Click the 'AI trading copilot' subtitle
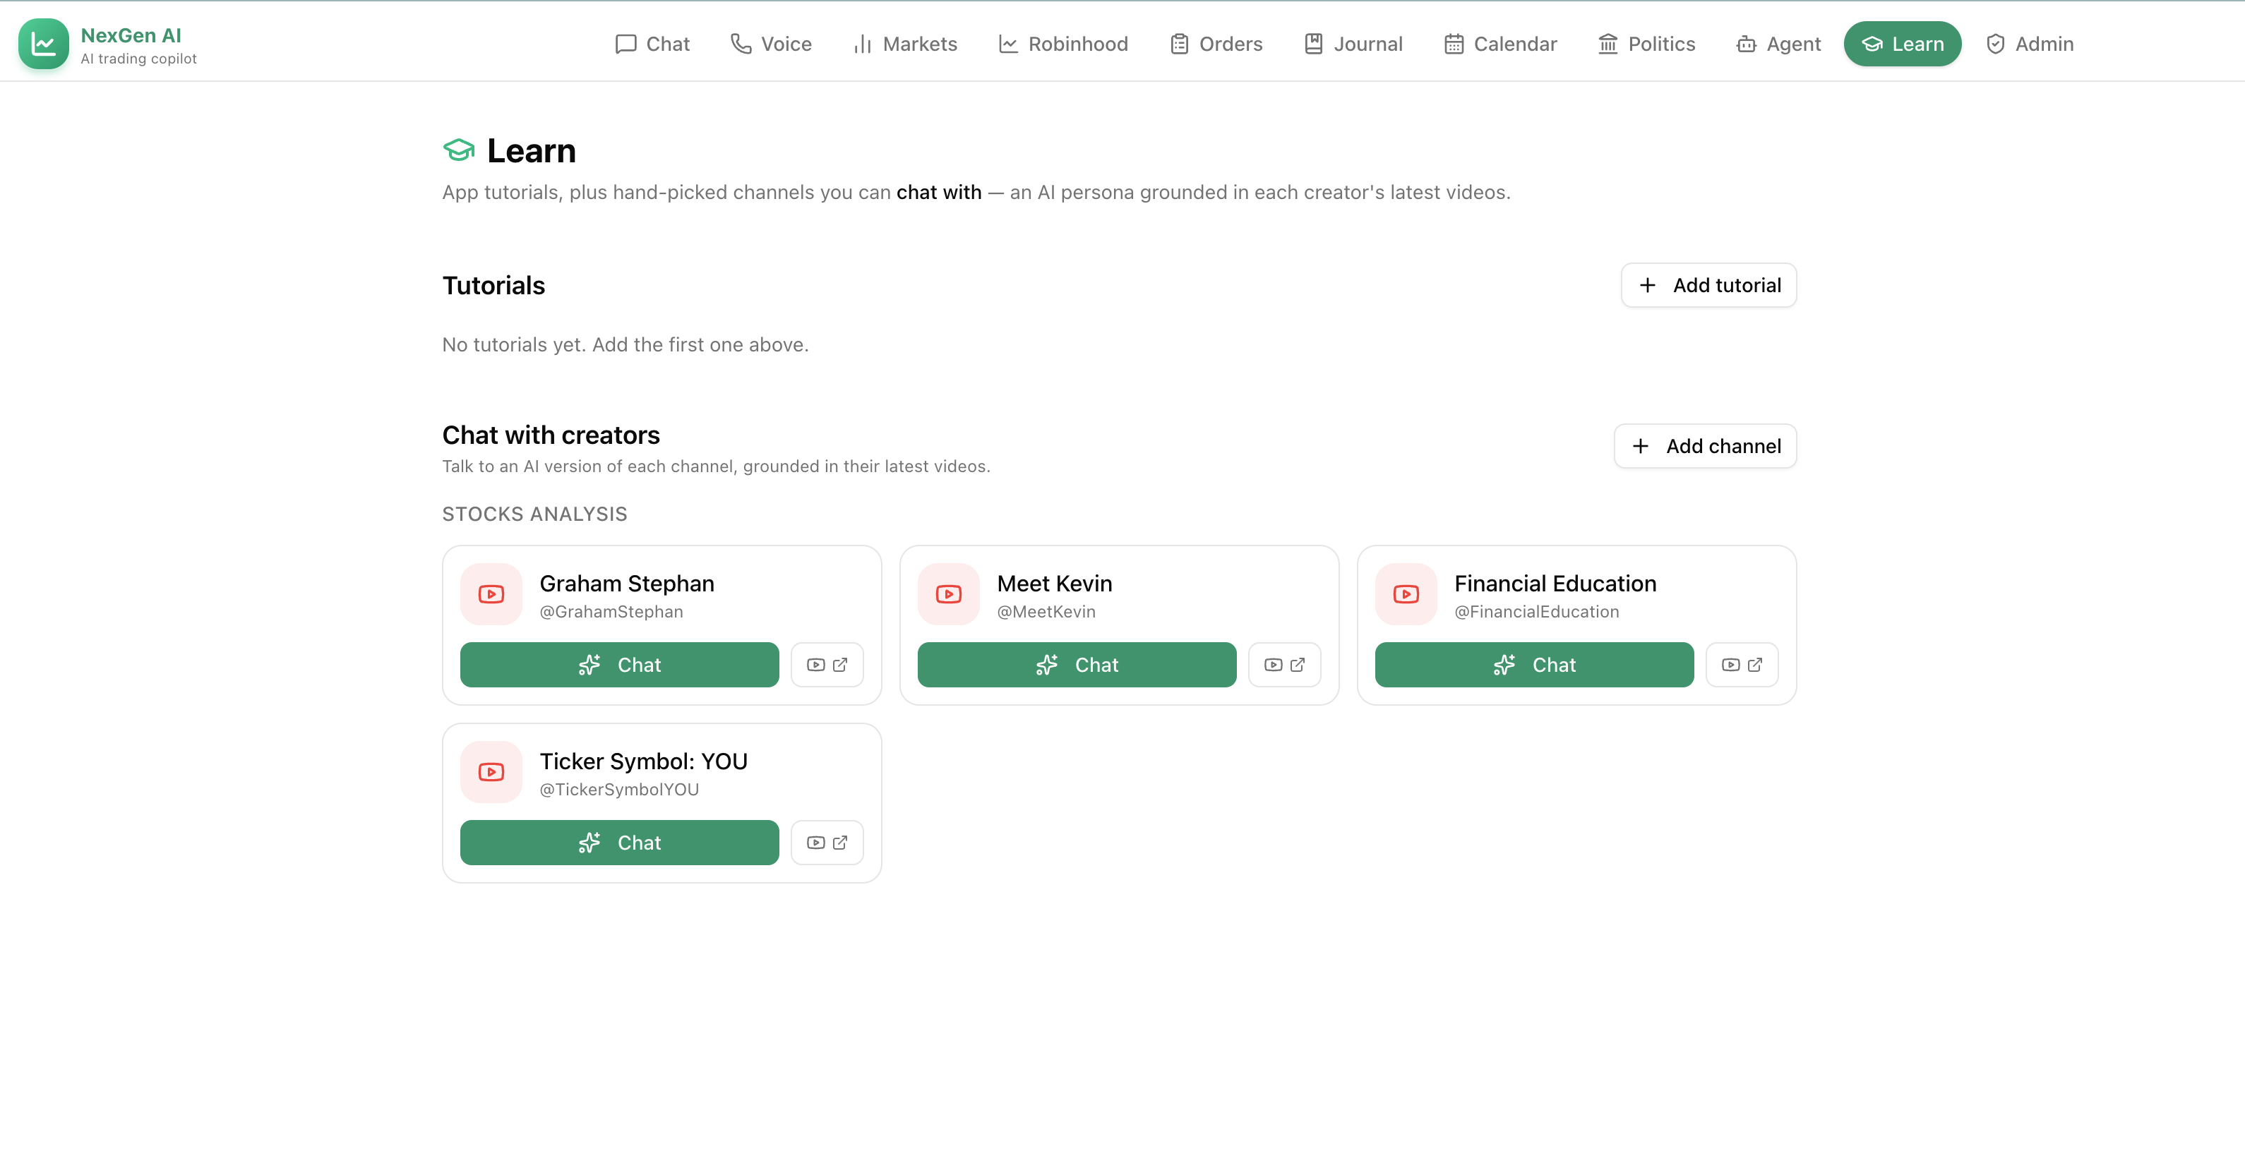The image size is (2245, 1163). coord(138,59)
